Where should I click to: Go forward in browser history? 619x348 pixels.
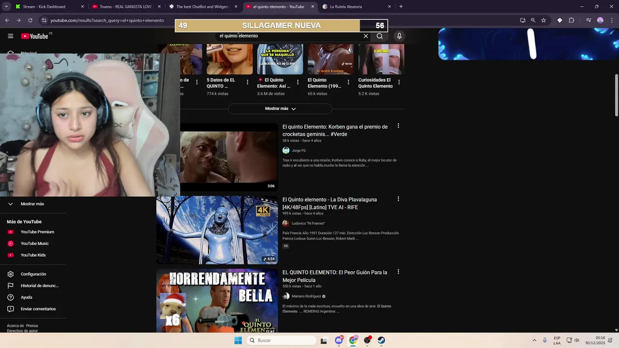tap(18, 20)
